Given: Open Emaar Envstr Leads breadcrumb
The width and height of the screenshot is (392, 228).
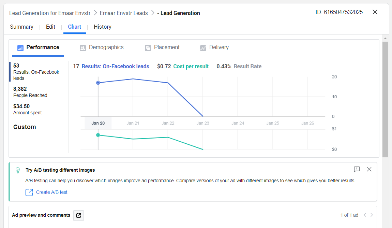Looking at the screenshot, I should pyautogui.click(x=124, y=13).
